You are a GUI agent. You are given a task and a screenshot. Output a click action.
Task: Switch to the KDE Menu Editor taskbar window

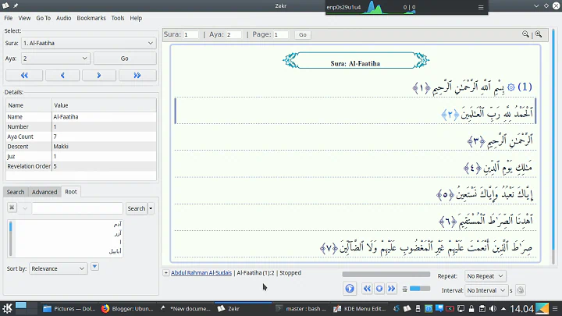(360, 308)
